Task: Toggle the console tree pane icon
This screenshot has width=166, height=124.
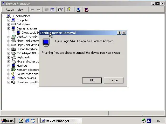Action: (52, 10)
